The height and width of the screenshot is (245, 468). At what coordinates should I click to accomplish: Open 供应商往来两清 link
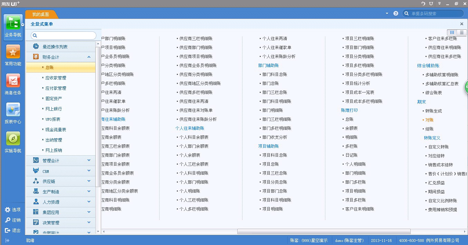[x=194, y=101]
